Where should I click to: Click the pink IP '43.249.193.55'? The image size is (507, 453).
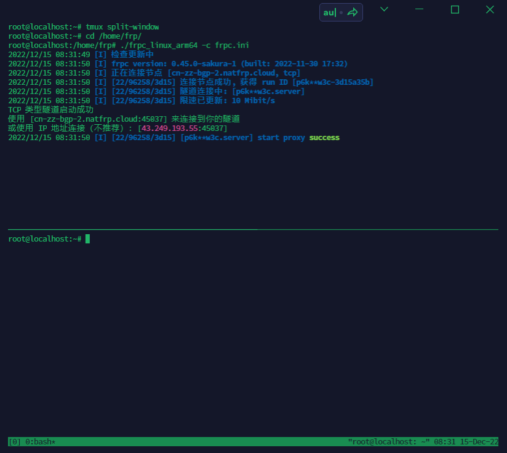coord(169,128)
